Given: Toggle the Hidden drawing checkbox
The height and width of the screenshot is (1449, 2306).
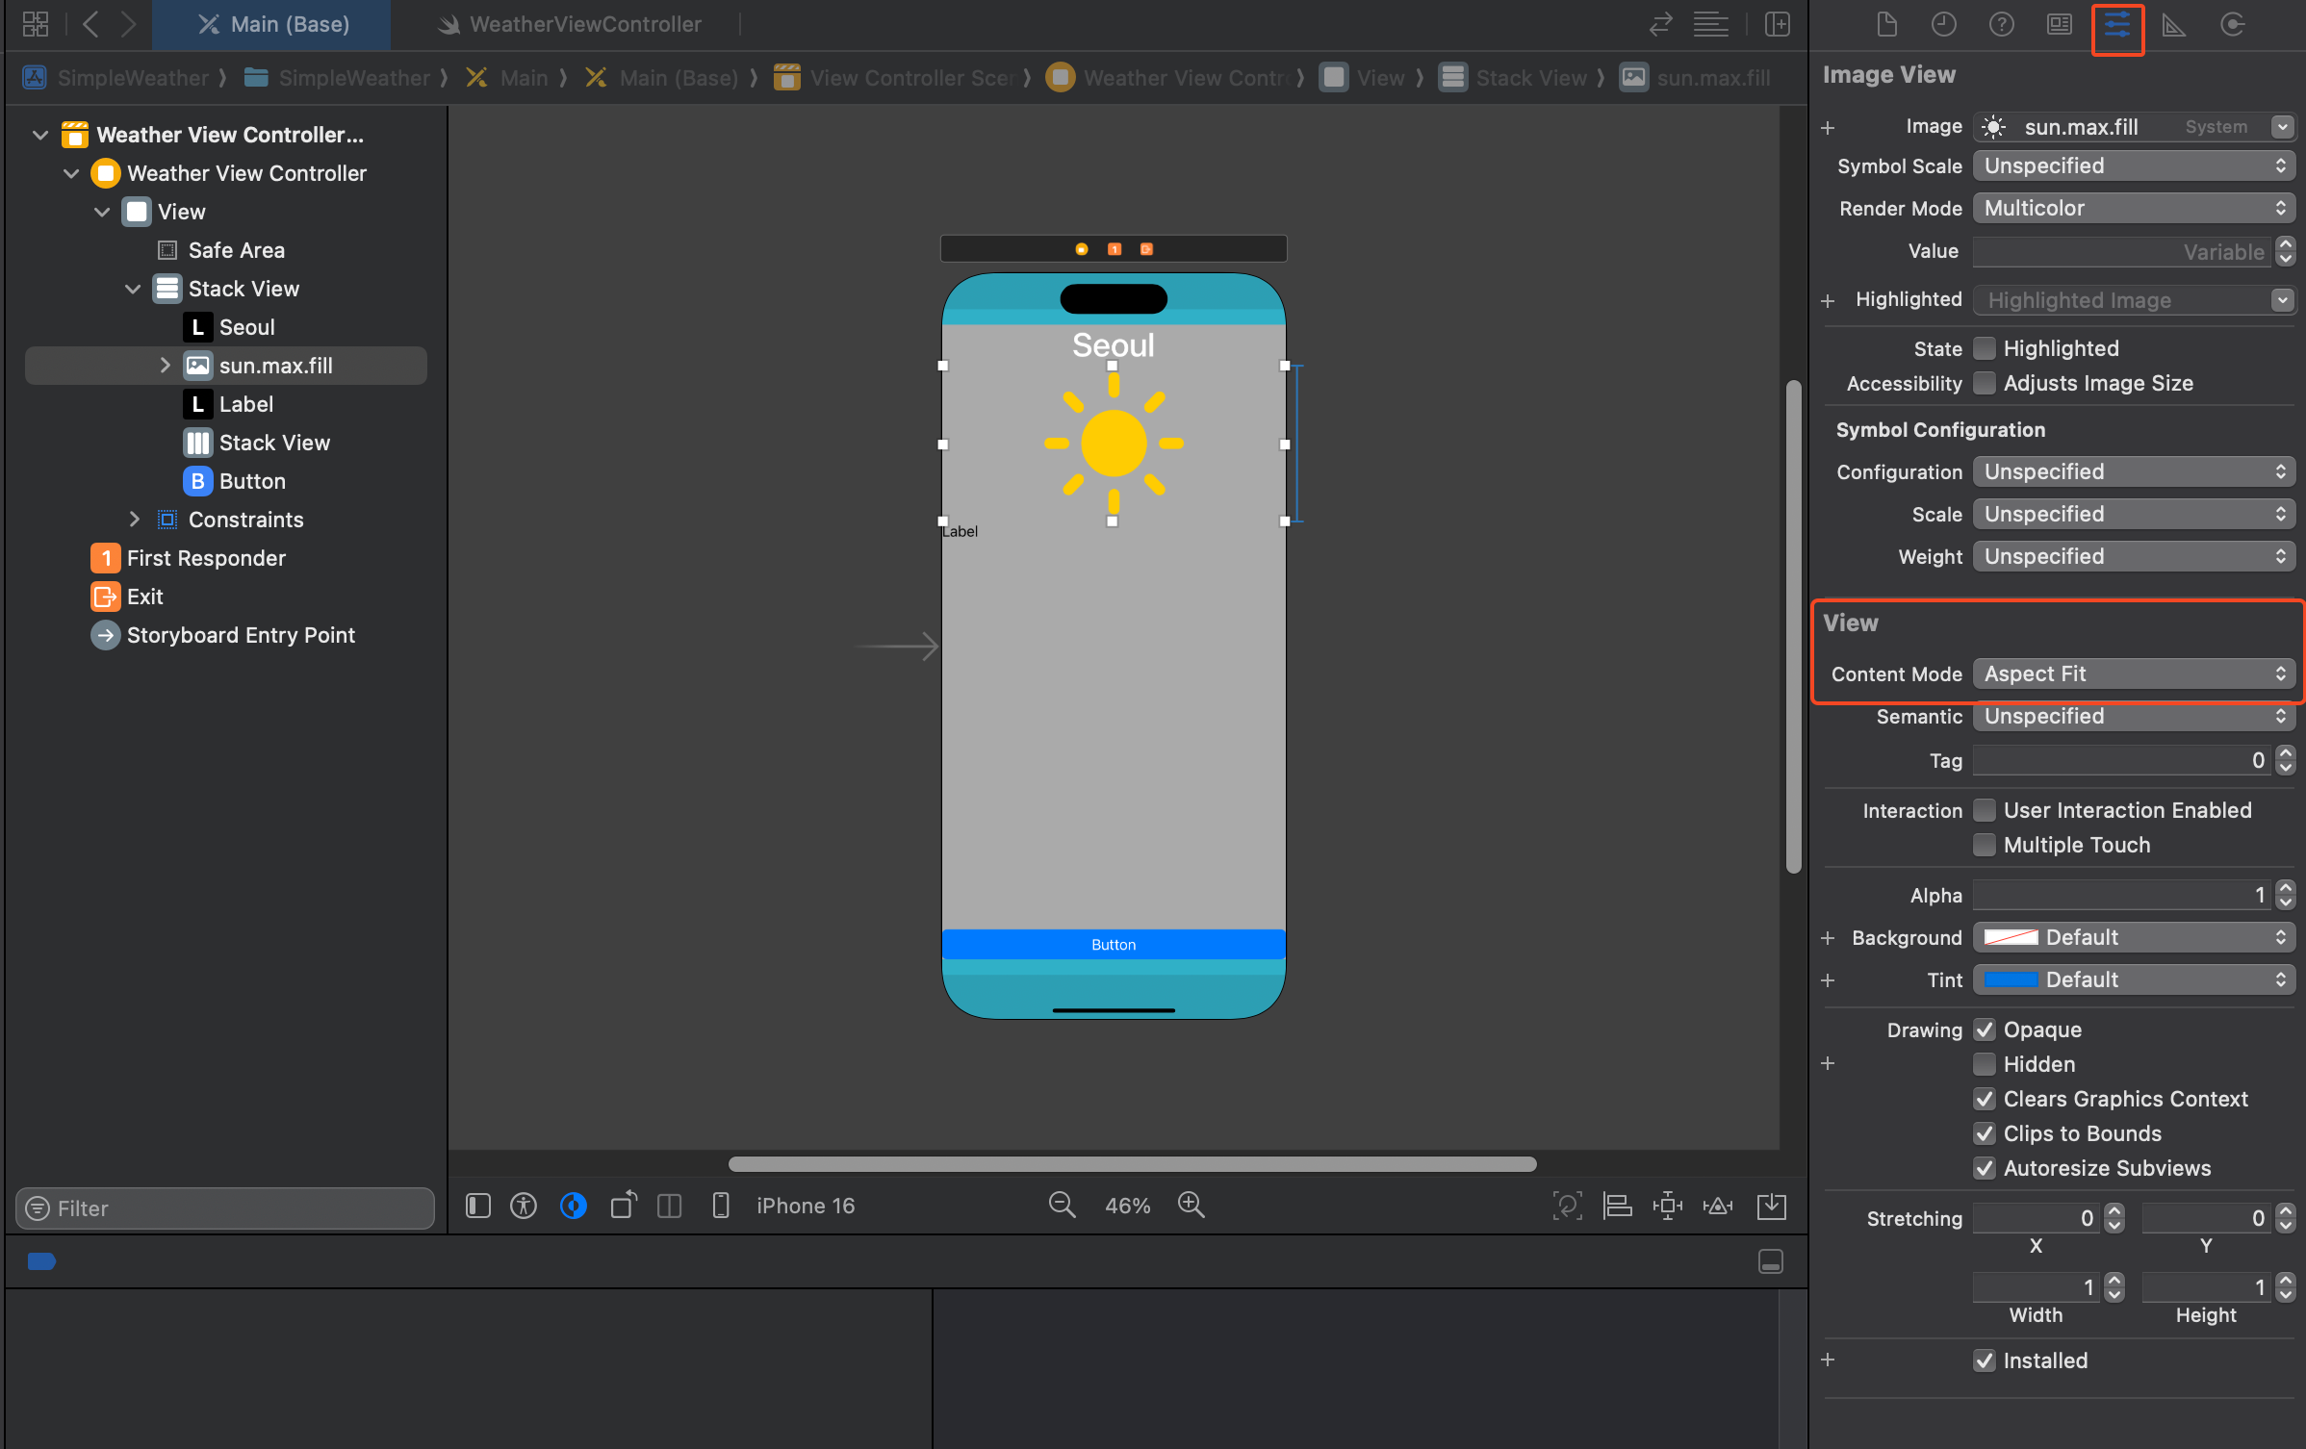Looking at the screenshot, I should click(x=1985, y=1064).
